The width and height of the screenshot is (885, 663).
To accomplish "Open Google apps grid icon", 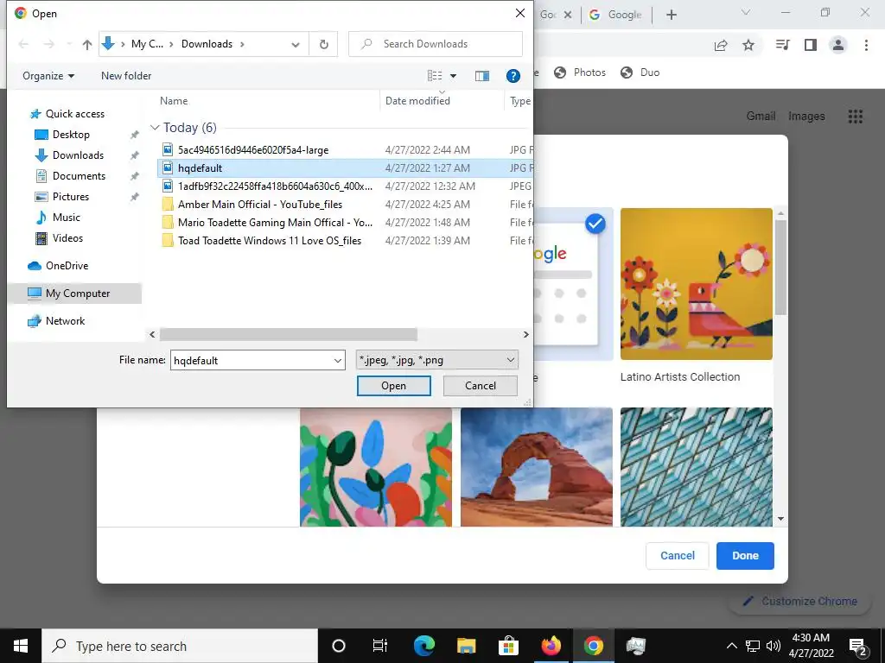I will click(x=855, y=117).
